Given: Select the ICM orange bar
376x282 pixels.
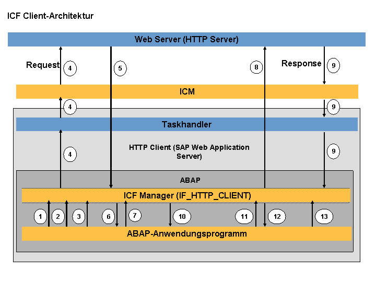Looking at the screenshot, I should click(187, 91).
